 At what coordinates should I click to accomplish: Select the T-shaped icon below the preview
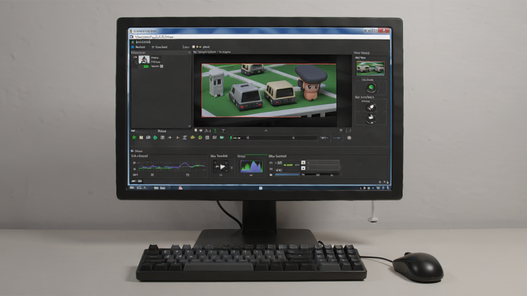223,131
